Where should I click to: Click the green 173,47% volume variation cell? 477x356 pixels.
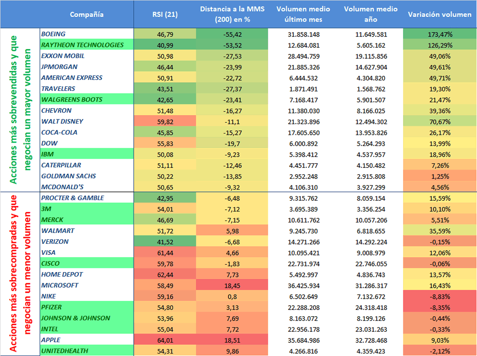tap(440, 34)
